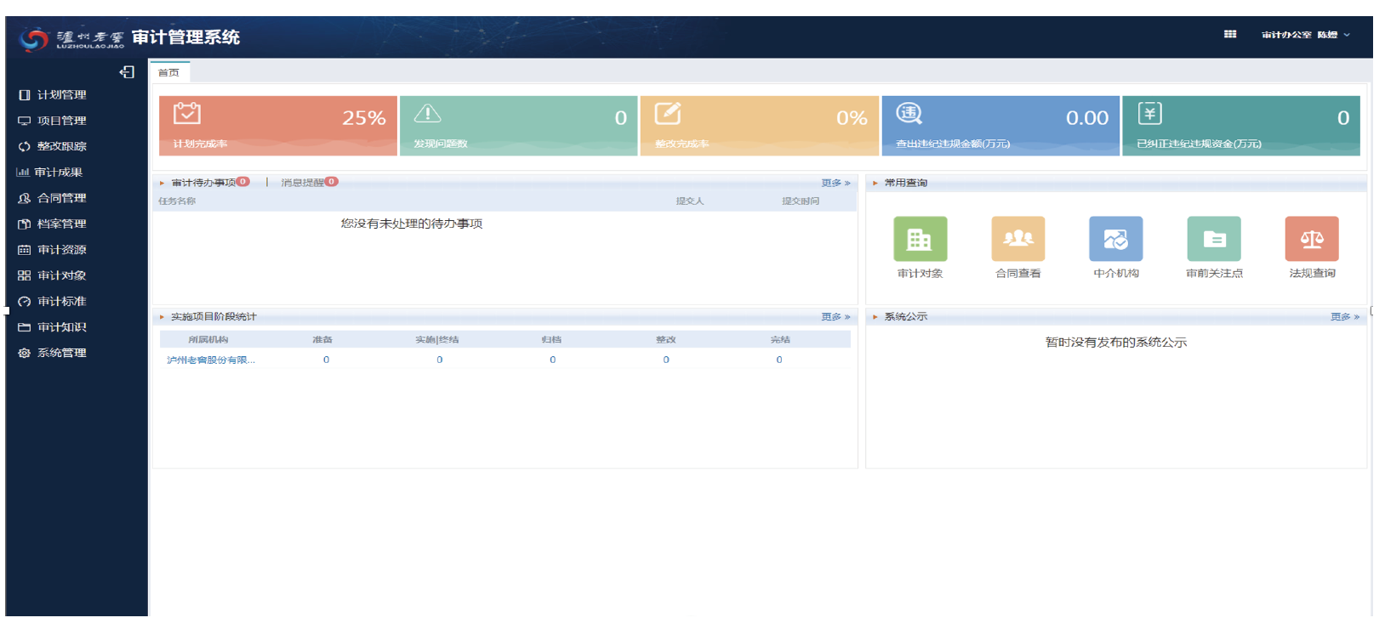Open 审计标准 in the sidebar
The height and width of the screenshot is (629, 1385).
click(x=62, y=302)
